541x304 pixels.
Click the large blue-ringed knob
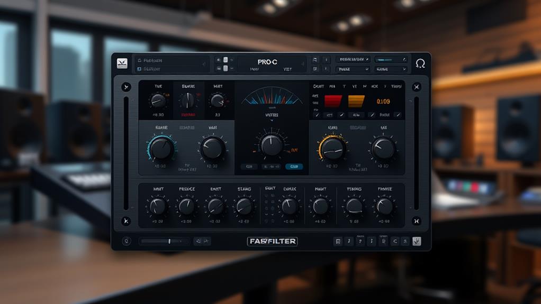(161, 149)
